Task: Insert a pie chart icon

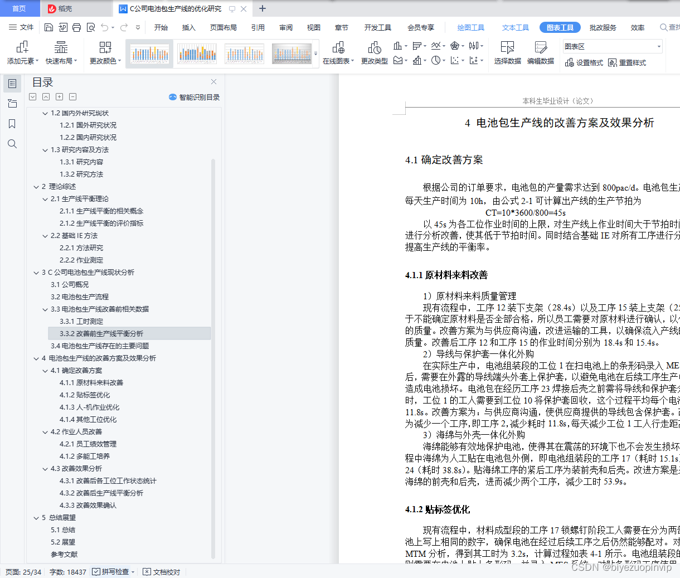Action: tap(436, 60)
